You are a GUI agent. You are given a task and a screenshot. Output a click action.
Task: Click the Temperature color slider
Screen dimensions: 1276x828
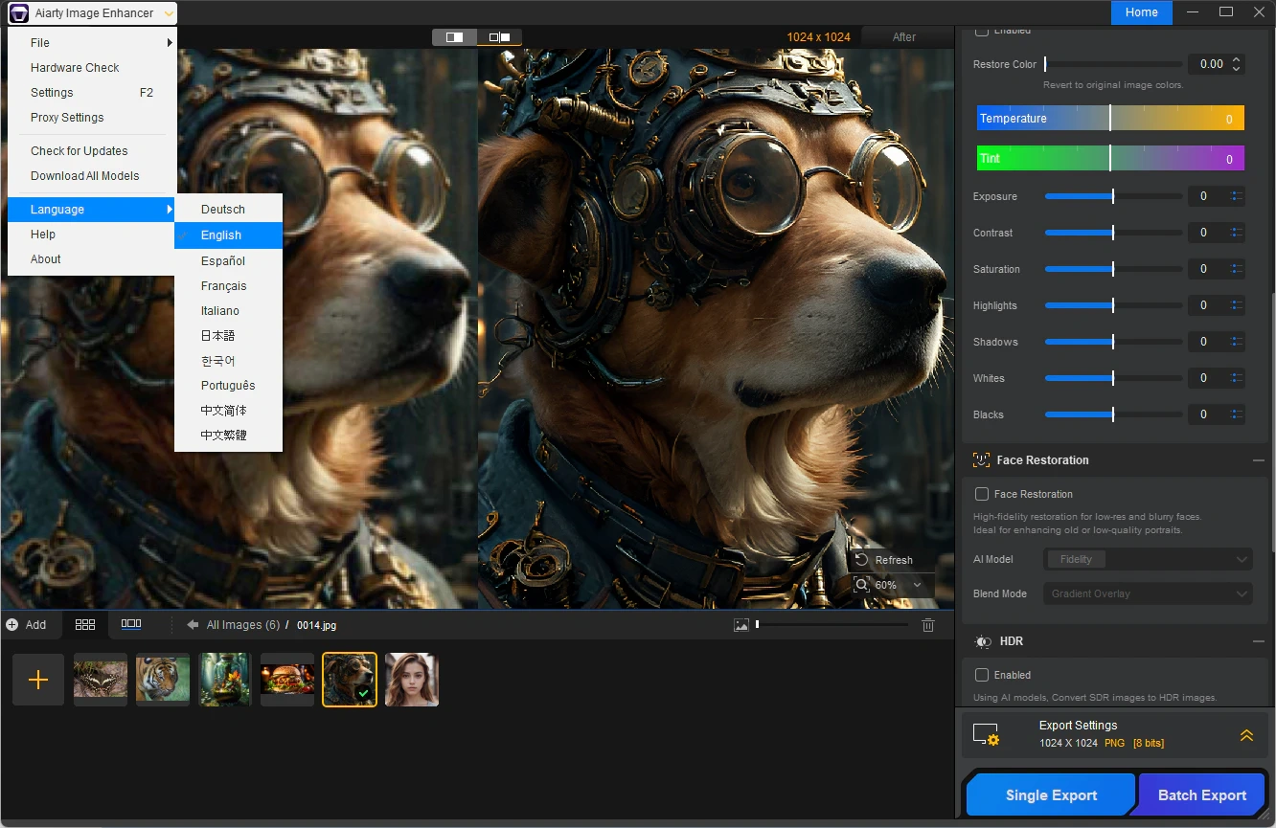coord(1109,119)
